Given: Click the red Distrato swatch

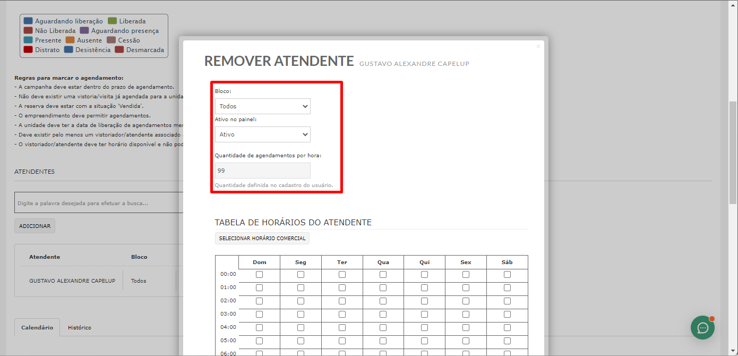Looking at the screenshot, I should pos(28,50).
